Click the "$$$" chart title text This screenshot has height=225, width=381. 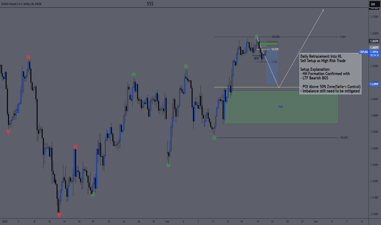coord(150,4)
